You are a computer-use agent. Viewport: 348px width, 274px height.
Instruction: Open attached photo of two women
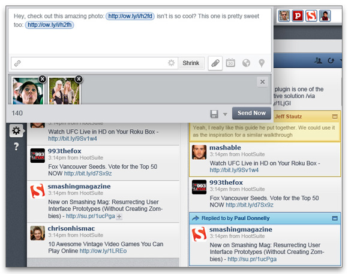[x=64, y=91]
